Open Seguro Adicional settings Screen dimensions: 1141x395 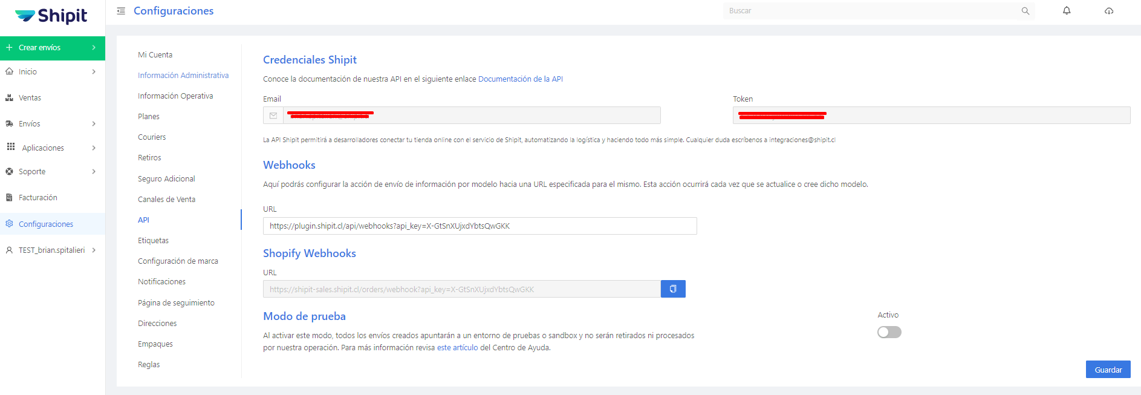click(166, 178)
